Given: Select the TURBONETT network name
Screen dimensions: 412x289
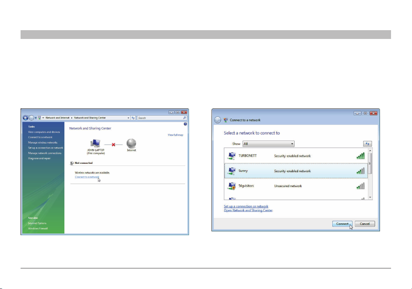Looking at the screenshot, I should click(247, 155).
